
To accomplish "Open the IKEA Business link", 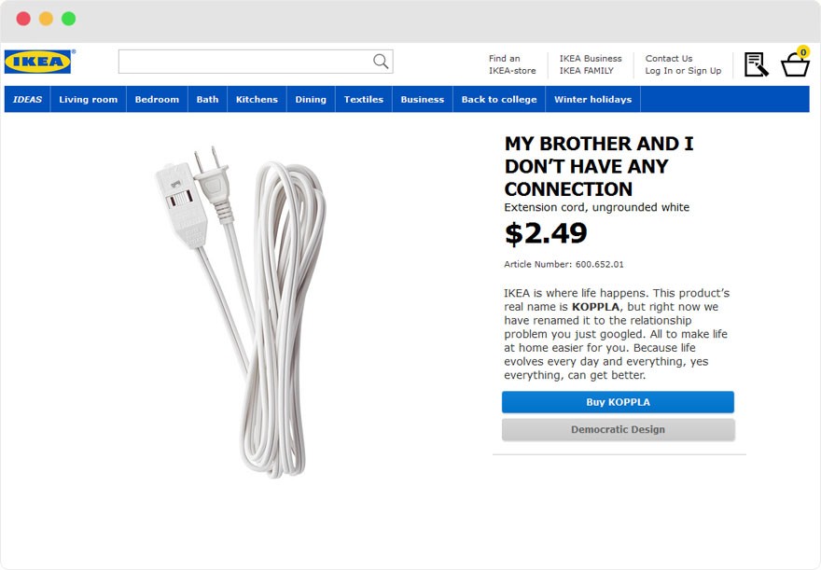I will pyautogui.click(x=591, y=58).
